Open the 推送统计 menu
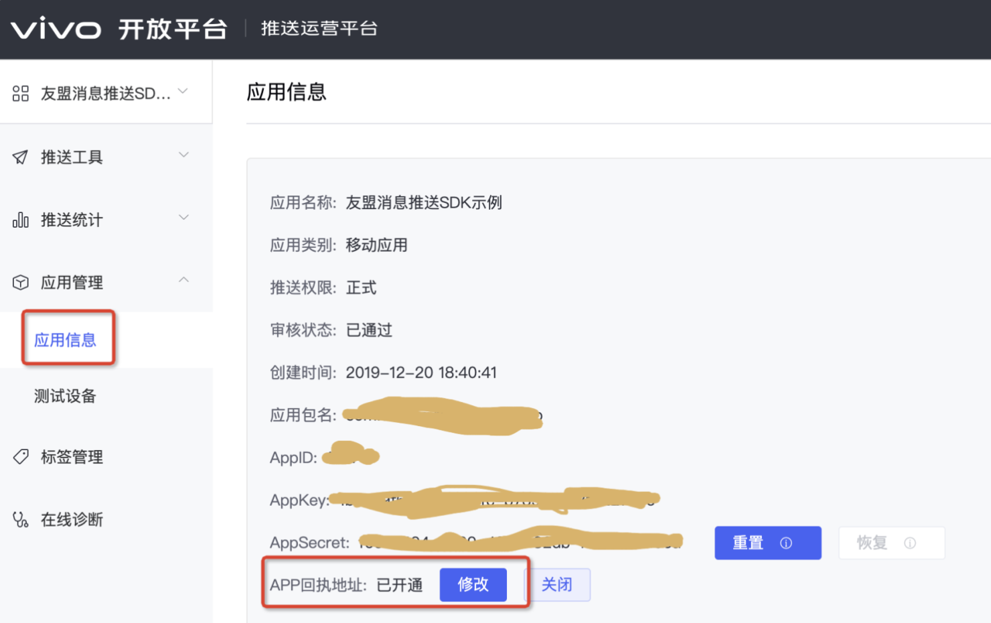Image resolution: width=991 pixels, height=623 pixels. click(x=106, y=220)
